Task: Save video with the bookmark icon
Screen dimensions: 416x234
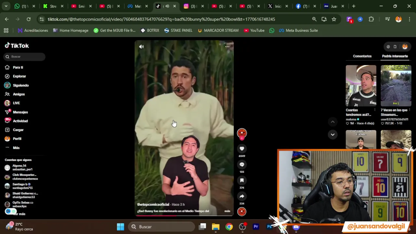Action: (242, 180)
